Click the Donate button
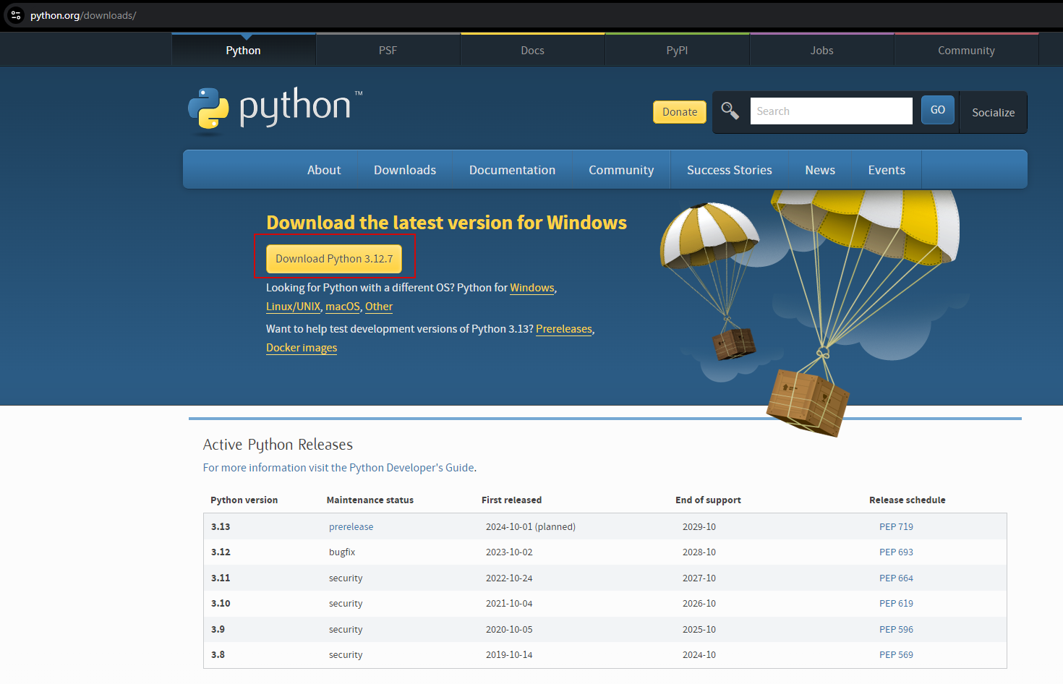 tap(680, 112)
